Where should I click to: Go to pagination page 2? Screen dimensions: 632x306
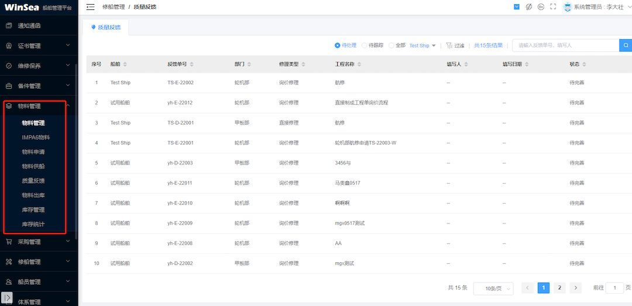tap(559, 287)
